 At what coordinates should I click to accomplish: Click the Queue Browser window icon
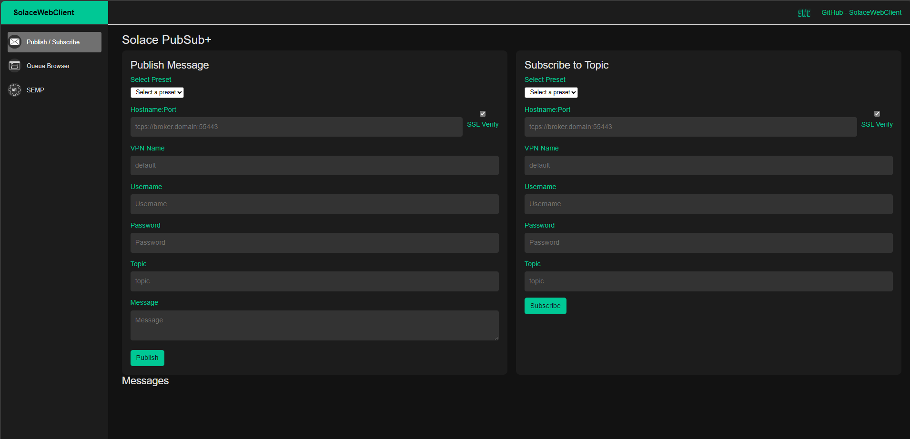point(15,66)
